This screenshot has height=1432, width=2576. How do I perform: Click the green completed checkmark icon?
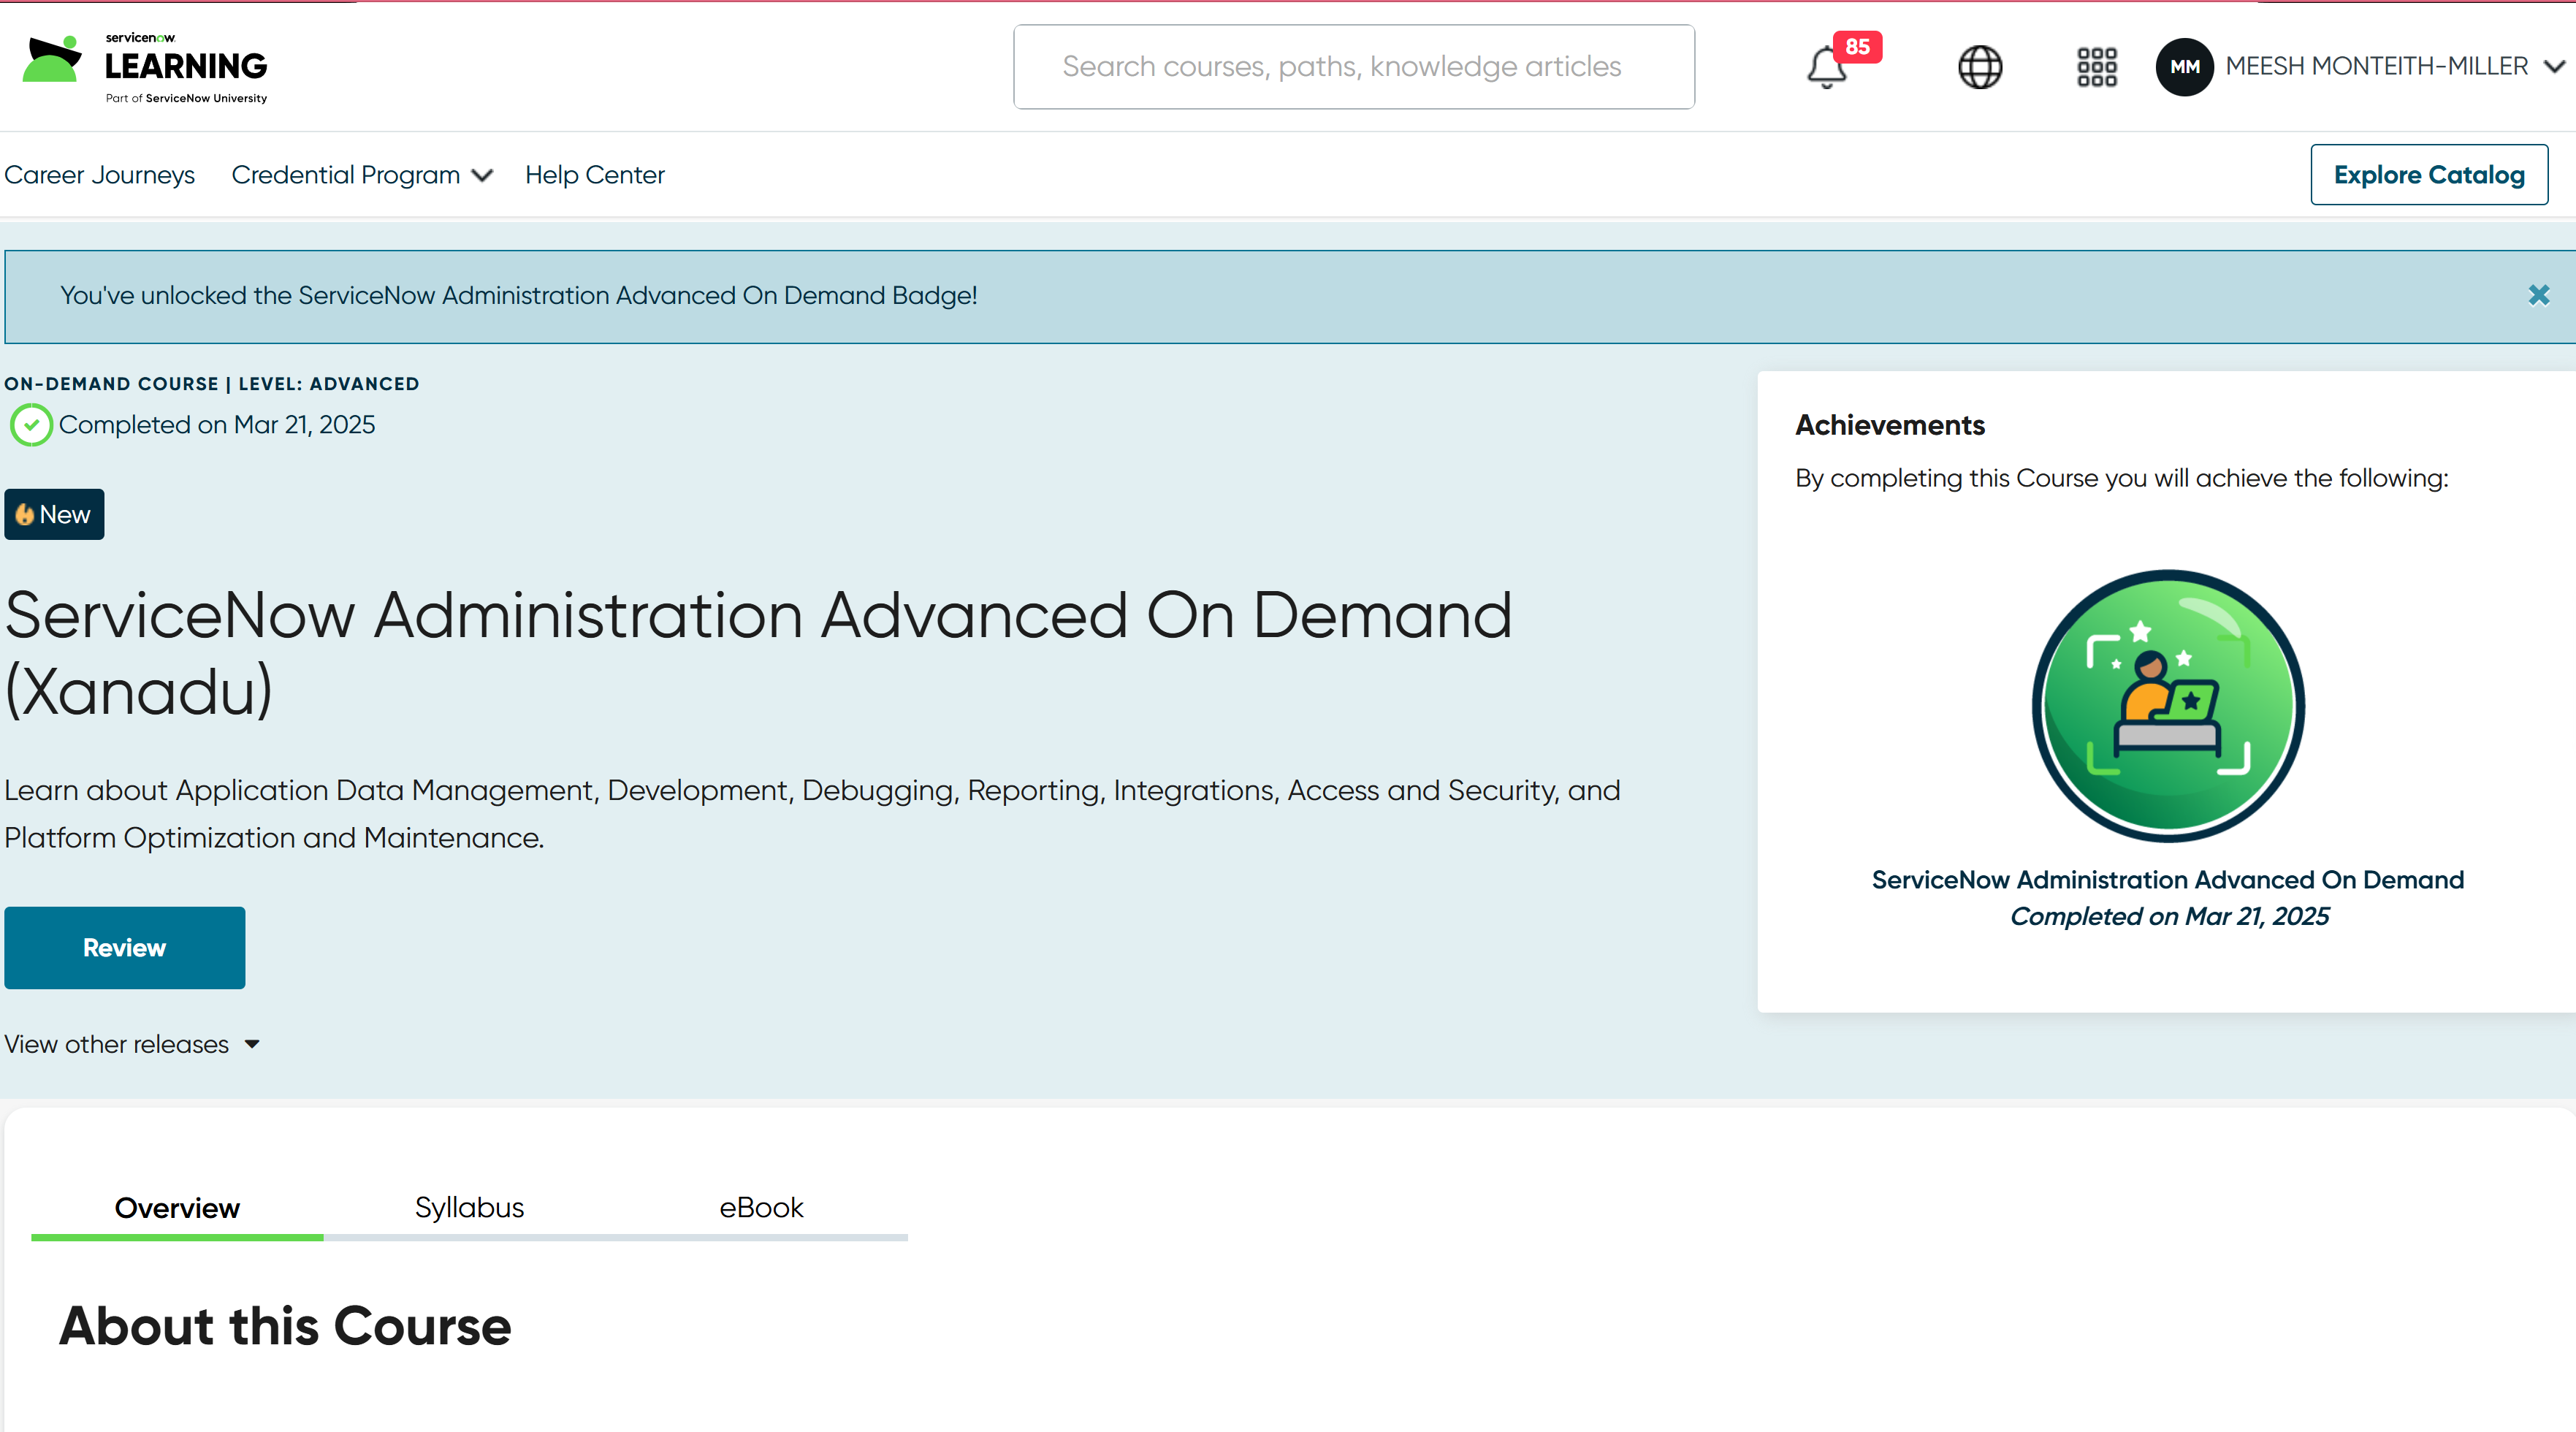[x=31, y=425]
